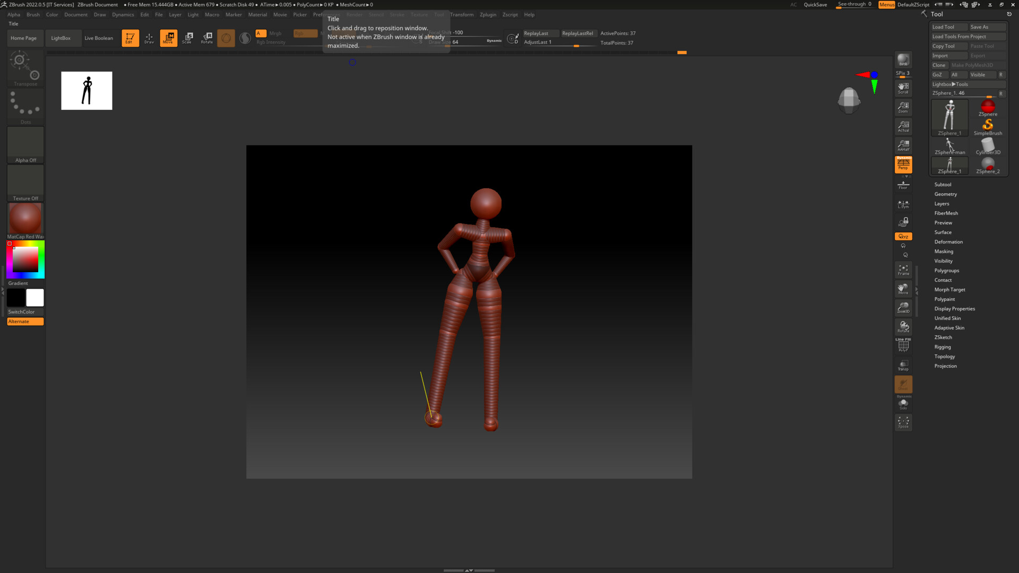Image resolution: width=1019 pixels, height=573 pixels.
Task: Select the Rotate mode icon
Action: pos(206,38)
